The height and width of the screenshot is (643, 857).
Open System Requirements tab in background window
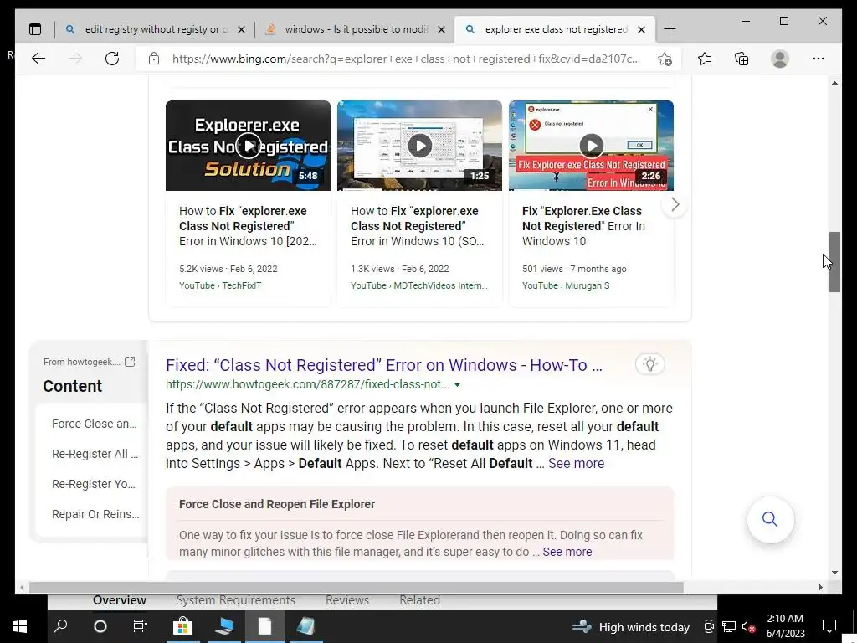point(235,600)
